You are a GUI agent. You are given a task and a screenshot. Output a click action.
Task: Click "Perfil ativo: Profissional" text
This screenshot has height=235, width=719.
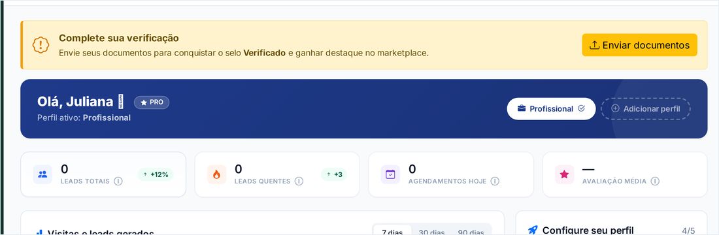point(84,117)
